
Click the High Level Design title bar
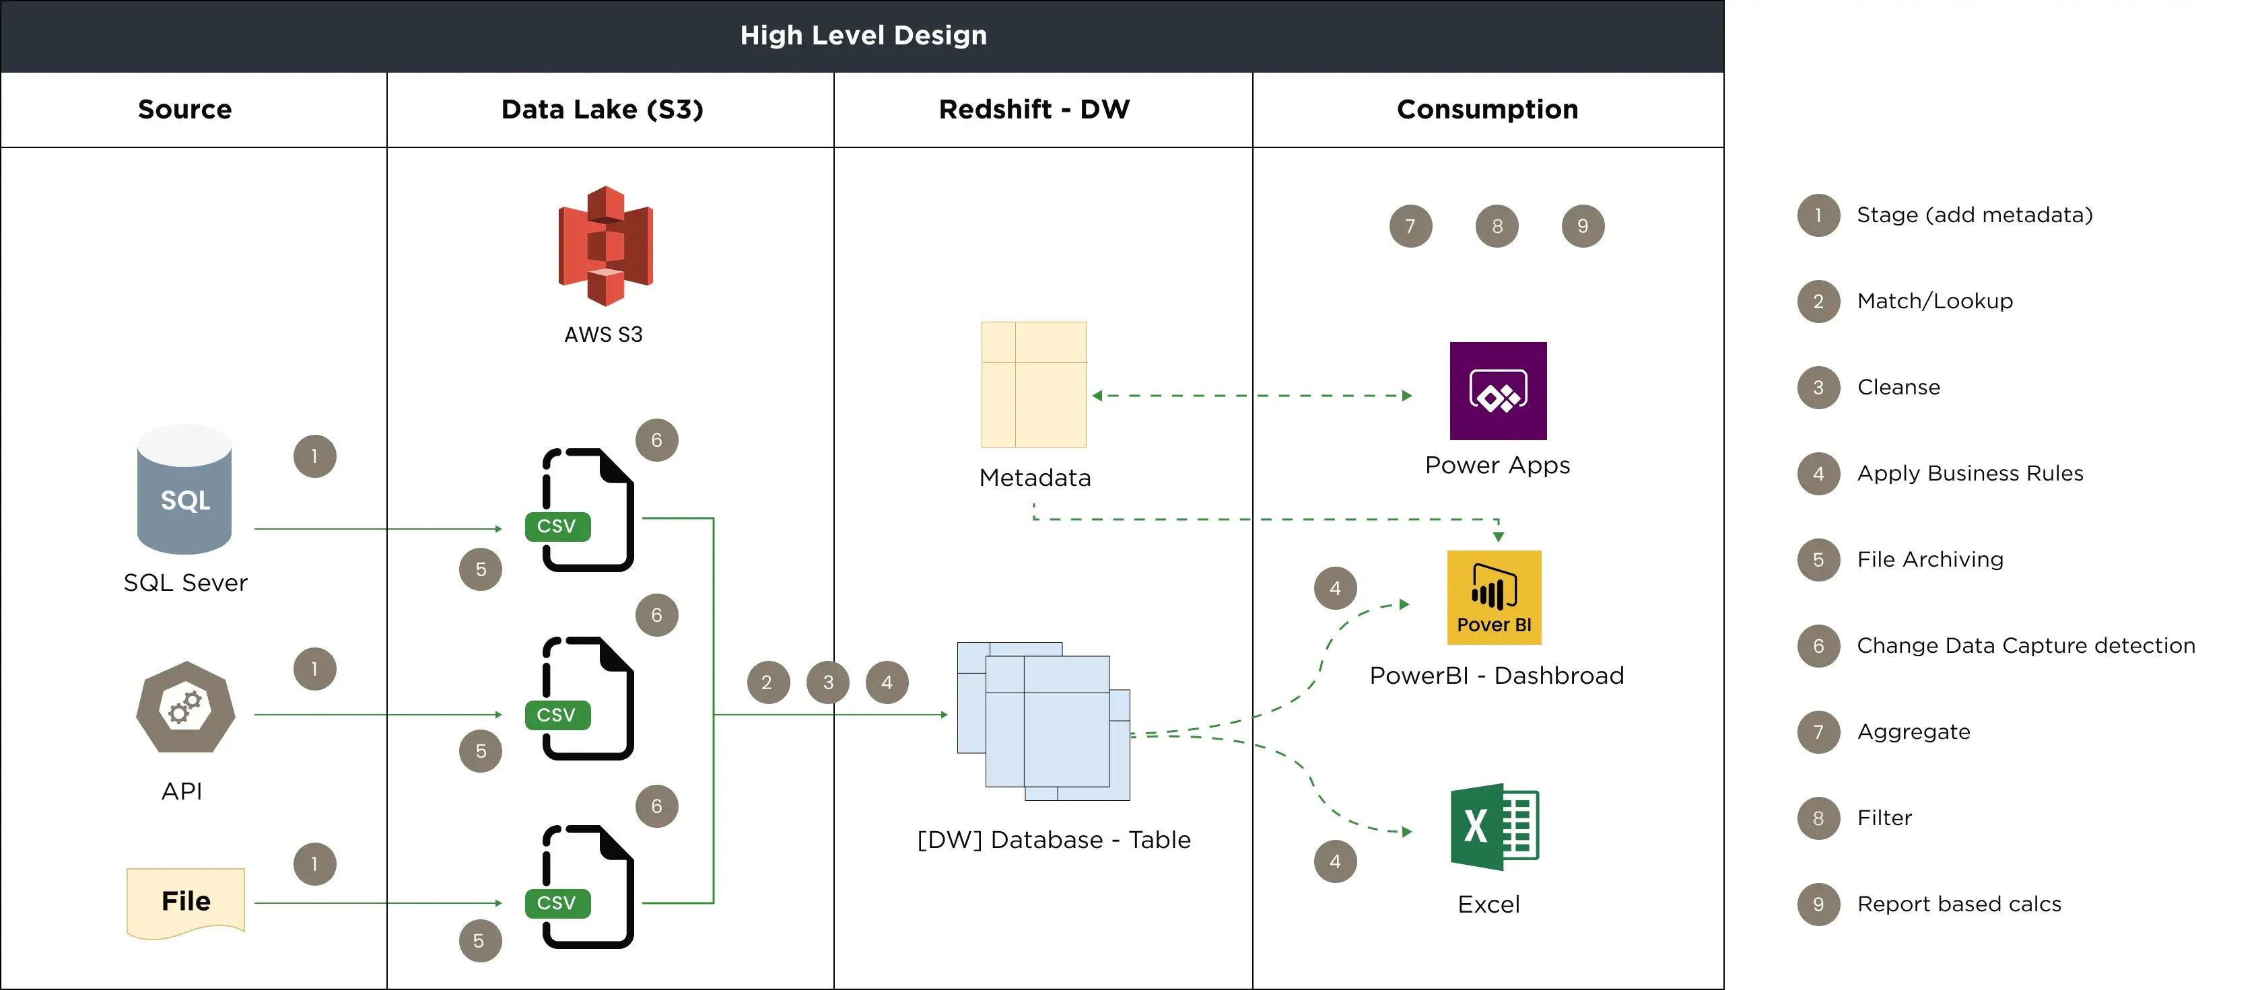[x=864, y=35]
